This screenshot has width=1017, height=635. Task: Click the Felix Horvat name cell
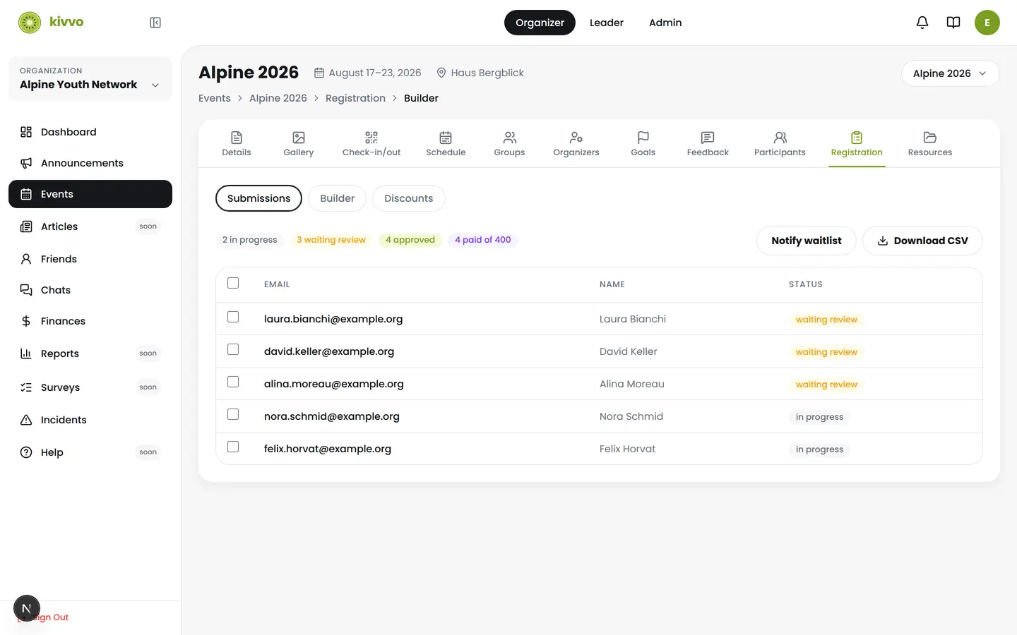pos(628,449)
